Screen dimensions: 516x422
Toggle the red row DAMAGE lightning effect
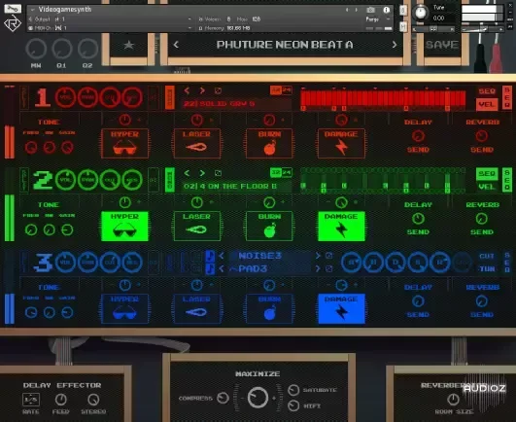point(341,144)
